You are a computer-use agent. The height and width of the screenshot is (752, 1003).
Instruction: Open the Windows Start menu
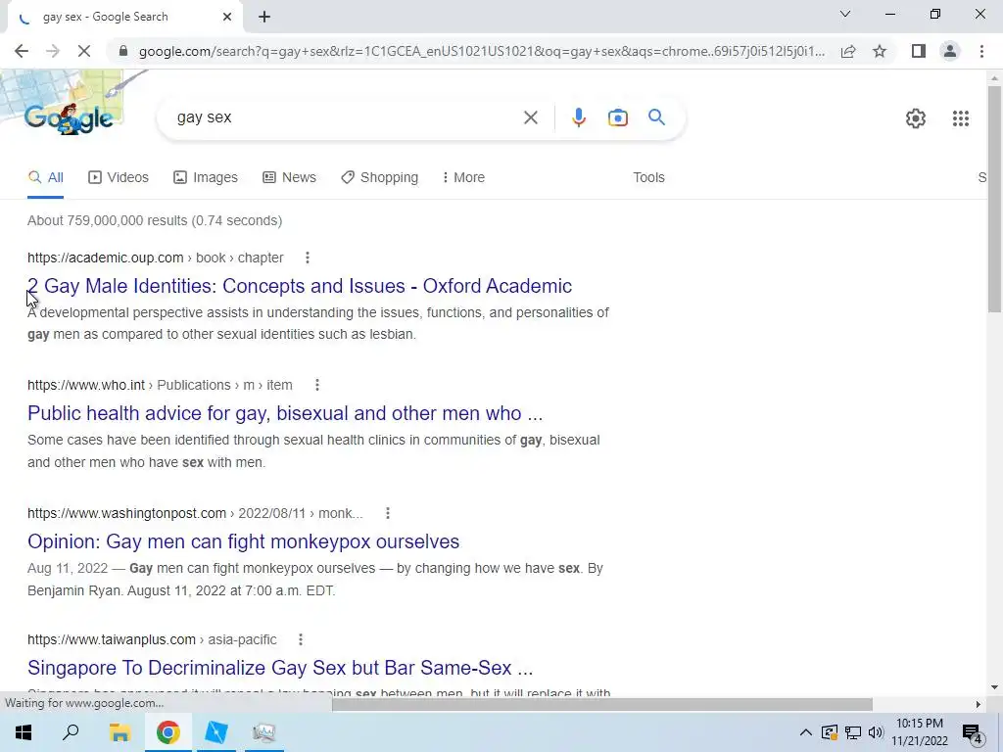[x=24, y=732]
